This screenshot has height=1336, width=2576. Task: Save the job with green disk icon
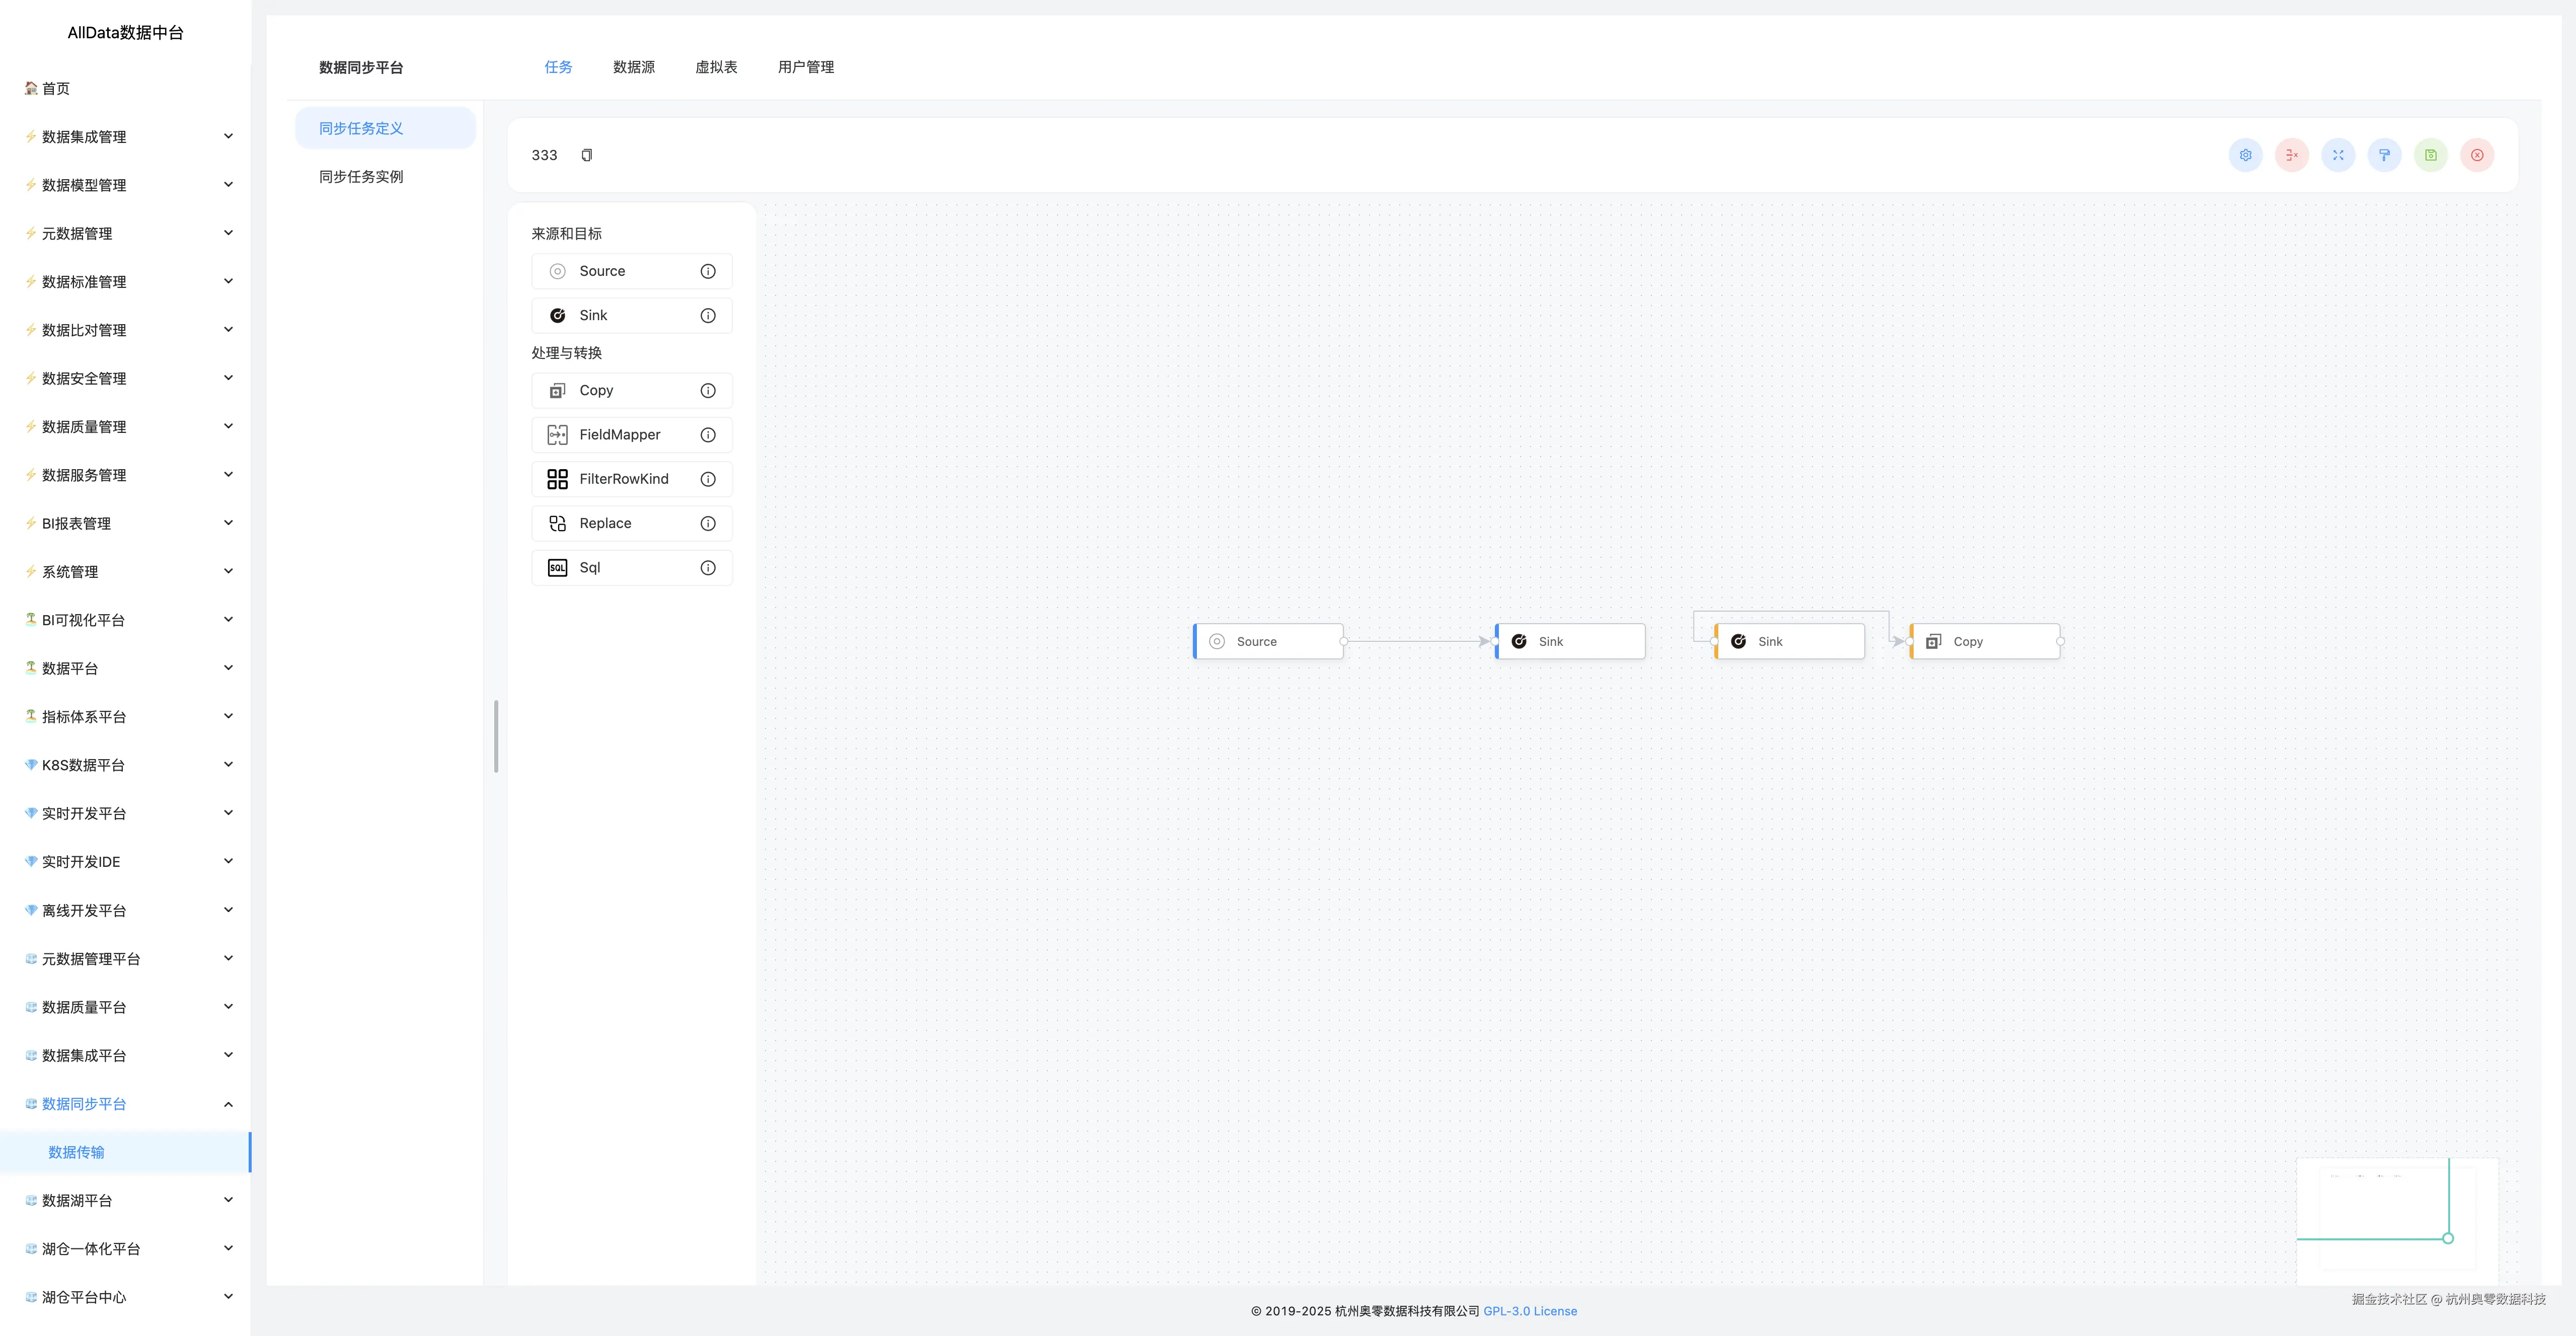[2430, 155]
